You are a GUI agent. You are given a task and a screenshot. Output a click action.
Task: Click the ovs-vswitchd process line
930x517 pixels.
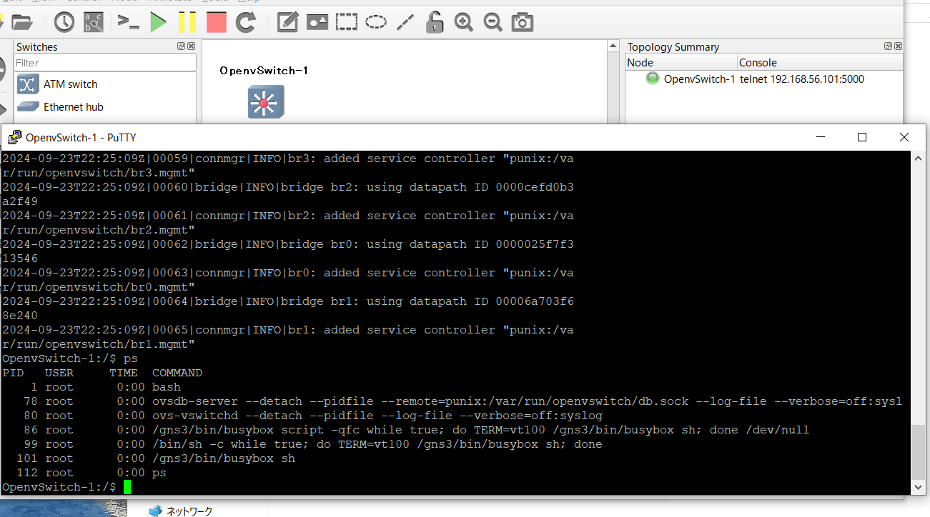point(302,416)
